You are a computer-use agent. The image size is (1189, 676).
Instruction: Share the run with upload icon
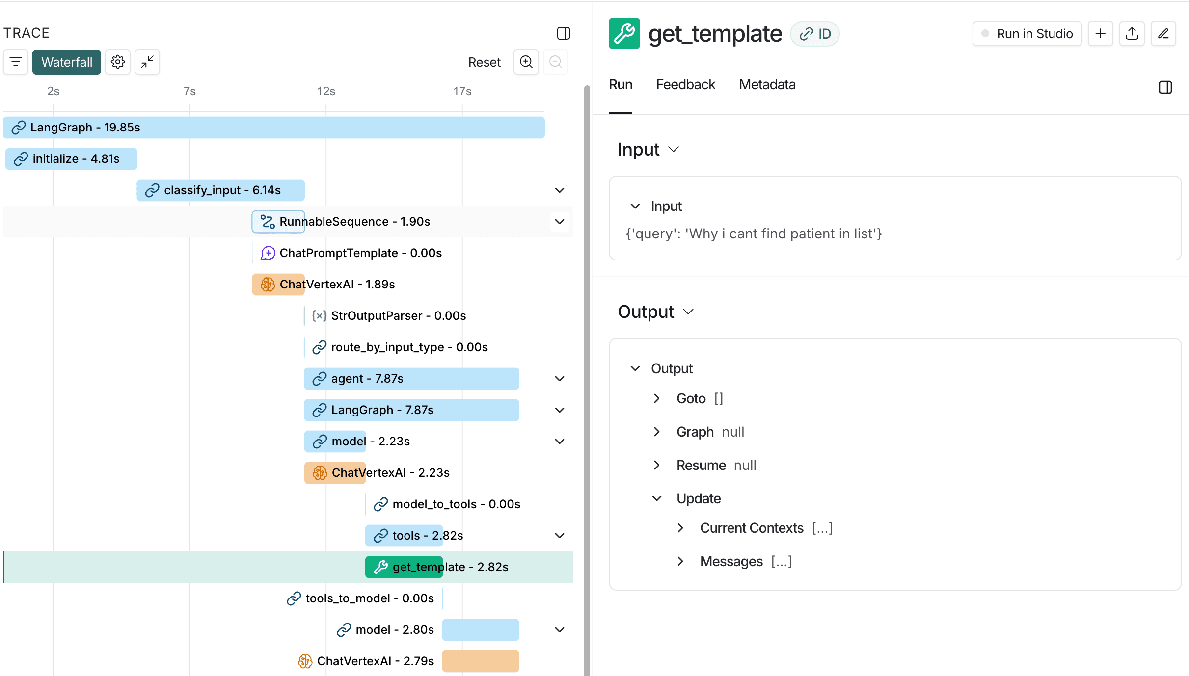pos(1132,33)
